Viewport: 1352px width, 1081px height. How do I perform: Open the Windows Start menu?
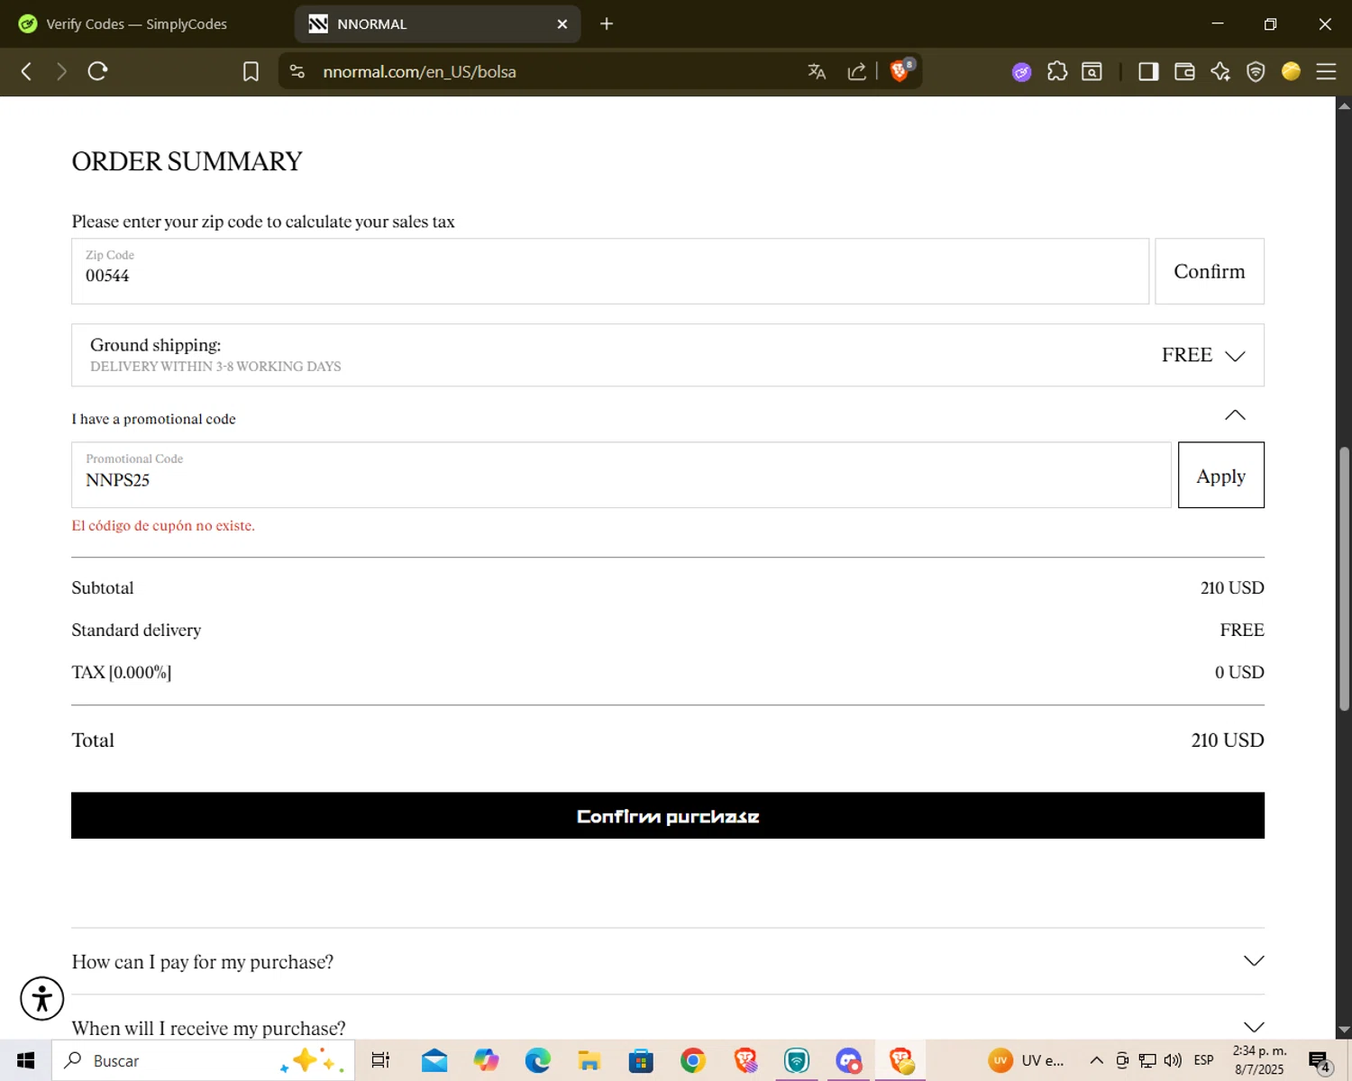tap(25, 1060)
